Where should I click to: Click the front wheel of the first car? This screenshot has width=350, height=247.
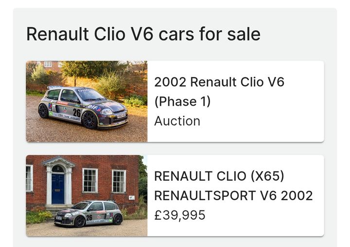[x=89, y=120]
